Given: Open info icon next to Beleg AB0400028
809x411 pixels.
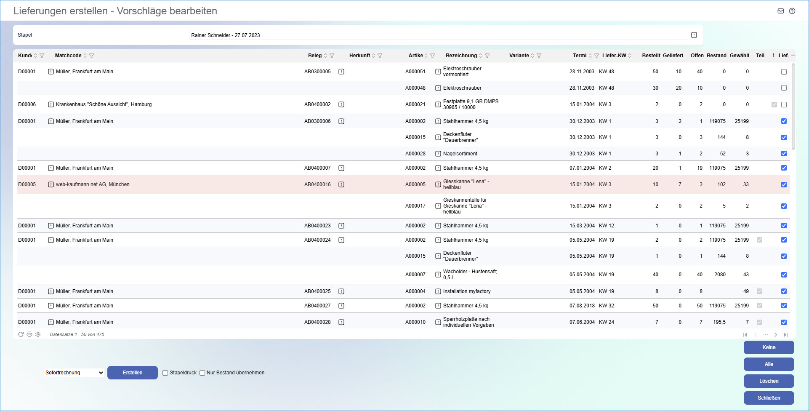Looking at the screenshot, I should click(x=341, y=322).
